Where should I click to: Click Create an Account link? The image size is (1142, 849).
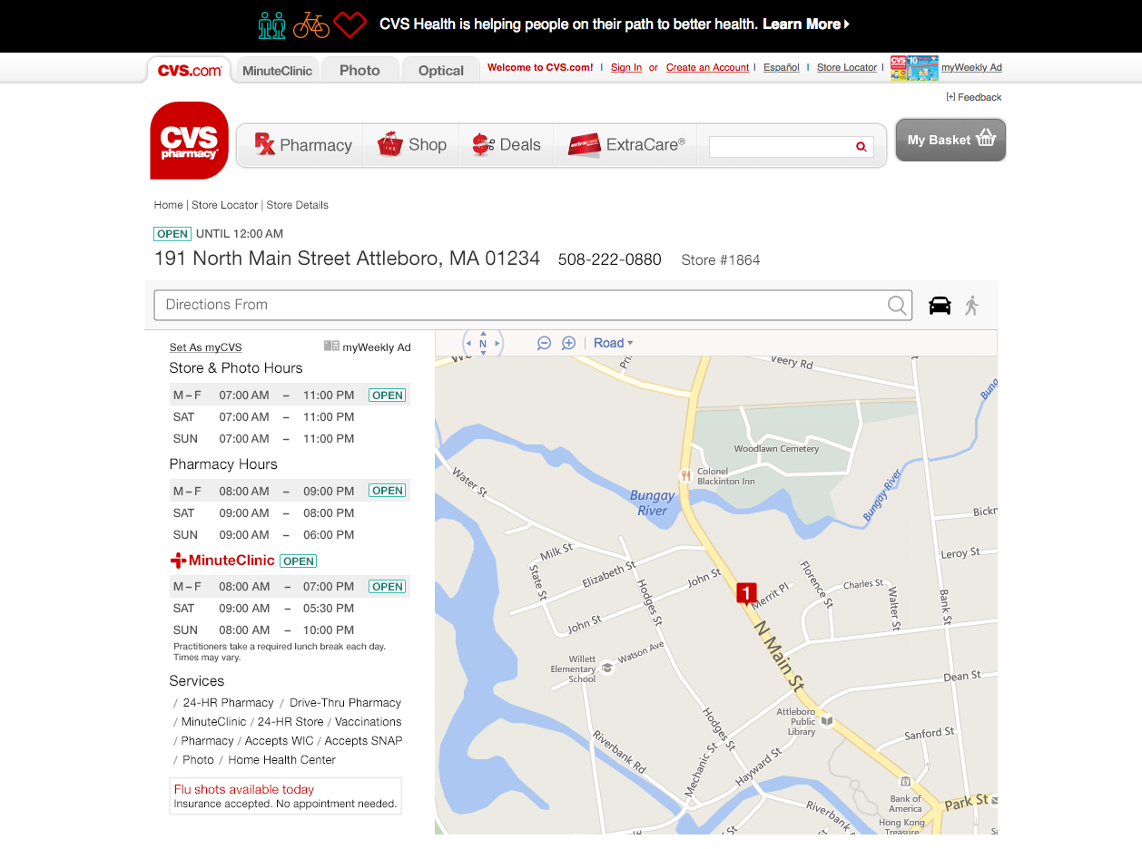pyautogui.click(x=707, y=67)
